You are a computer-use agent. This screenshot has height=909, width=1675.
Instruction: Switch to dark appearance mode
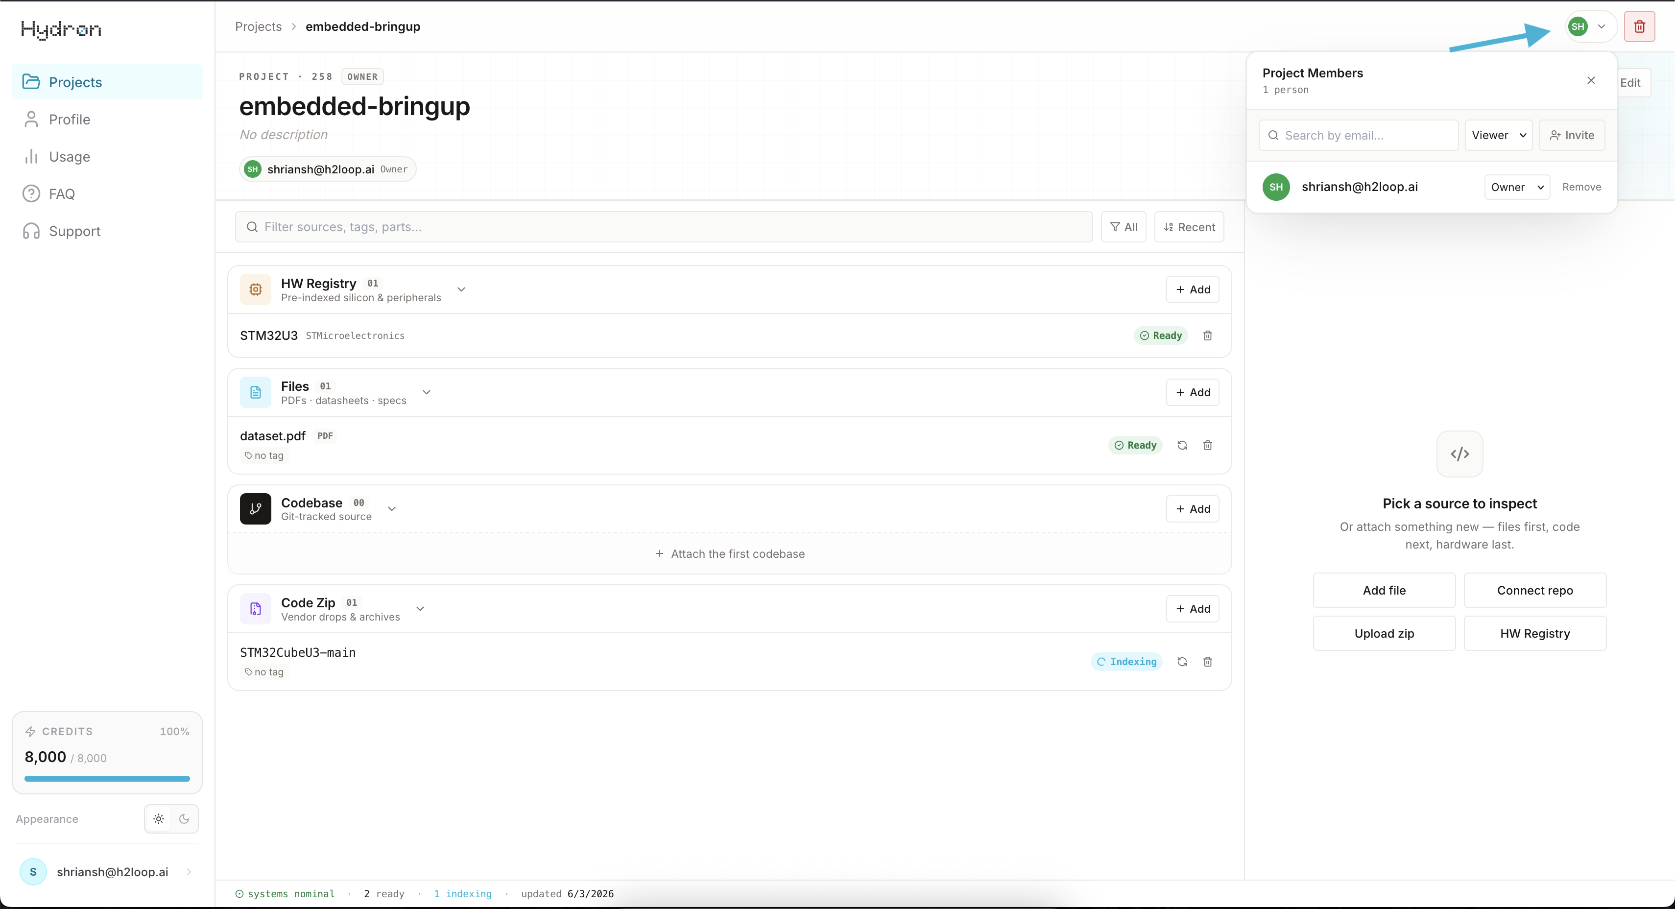184,819
